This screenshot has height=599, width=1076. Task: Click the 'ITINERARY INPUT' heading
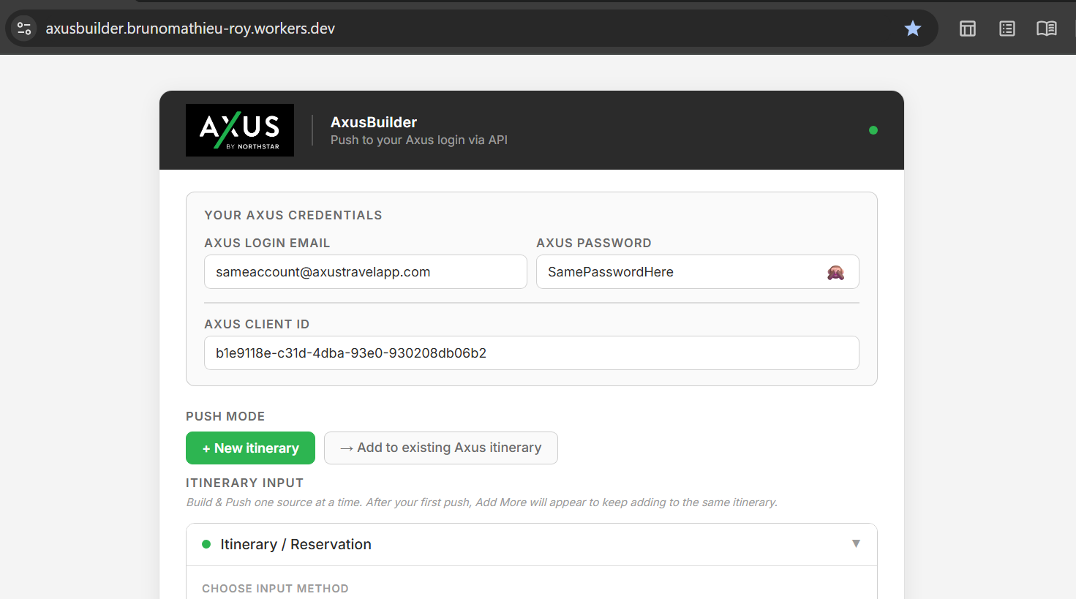click(244, 483)
